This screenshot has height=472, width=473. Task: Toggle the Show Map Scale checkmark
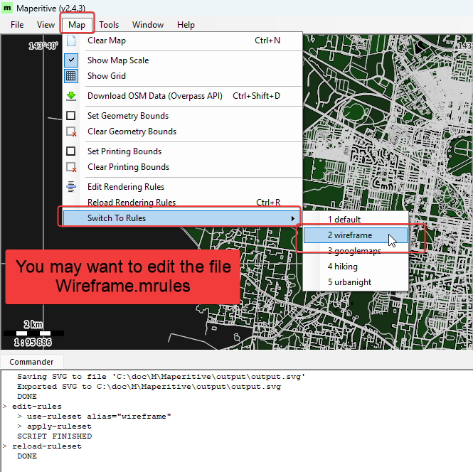pyautogui.click(x=71, y=60)
